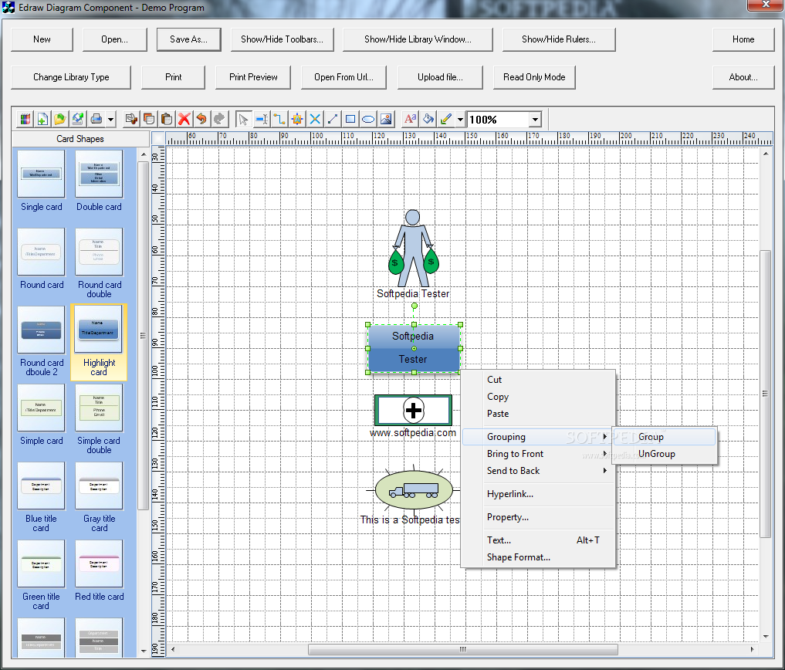The width and height of the screenshot is (785, 670).
Task: Click Change Library Type button
Action: pos(71,77)
